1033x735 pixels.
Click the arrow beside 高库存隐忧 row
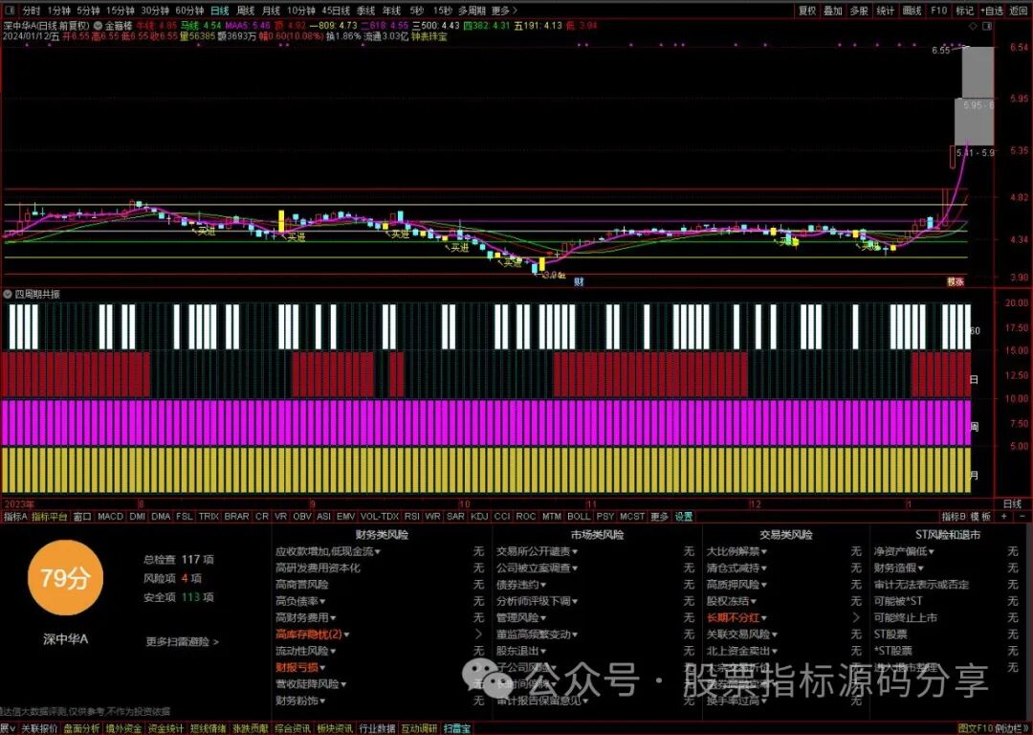point(479,635)
